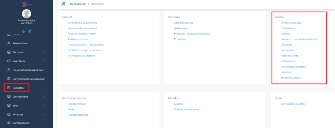Open Estado de cuenta report
The height and width of the screenshot is (128, 335).
coord(291,78)
